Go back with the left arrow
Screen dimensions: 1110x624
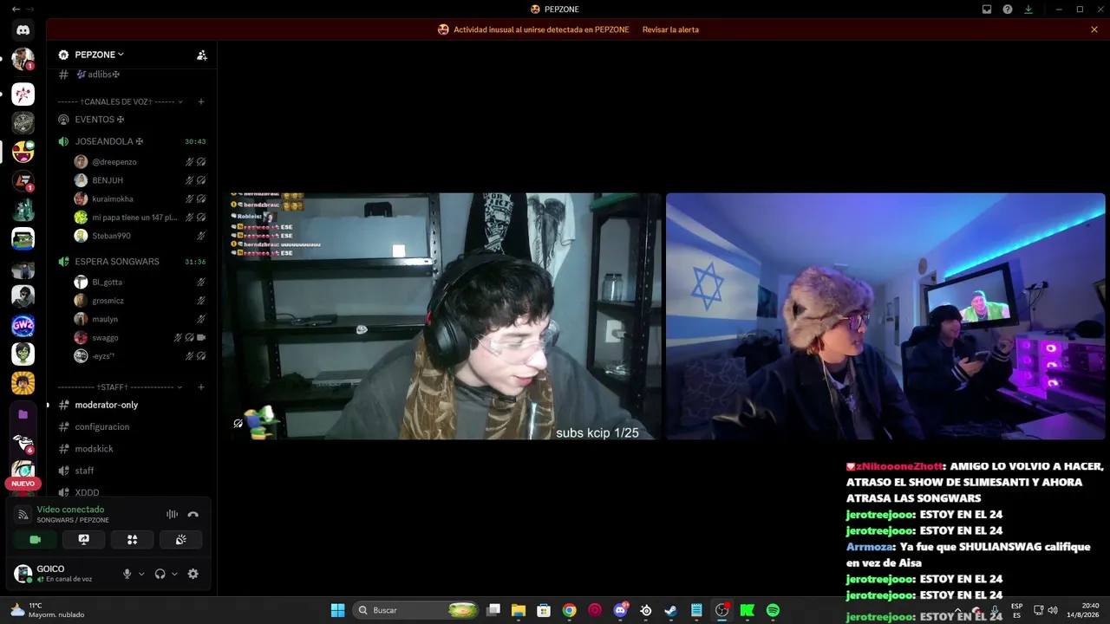click(16, 10)
